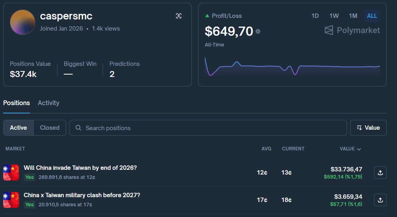Click the 12¢ average price
Viewport: 397px width, 217px height.
[262, 173]
